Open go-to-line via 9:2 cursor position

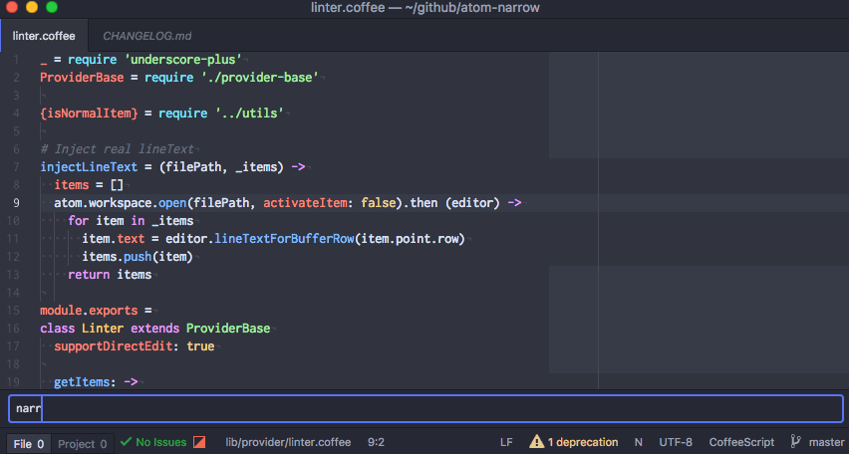click(x=376, y=442)
